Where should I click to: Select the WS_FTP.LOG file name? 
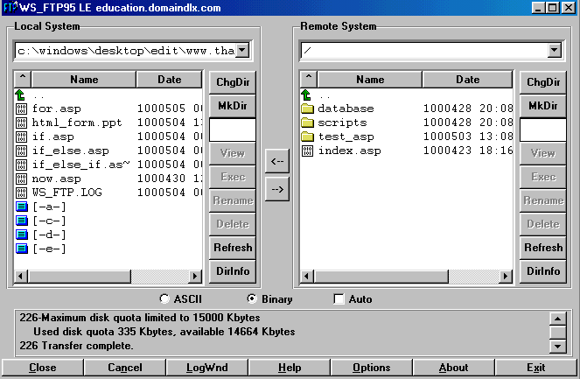point(67,193)
